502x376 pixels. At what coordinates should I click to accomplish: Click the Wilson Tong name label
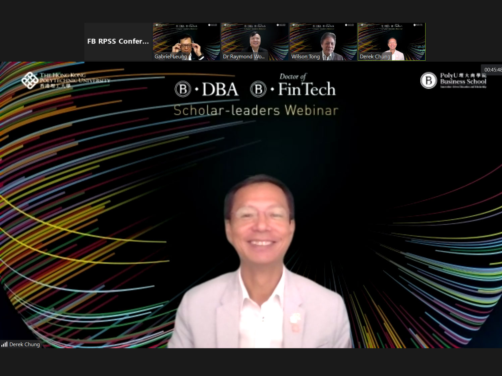click(305, 57)
